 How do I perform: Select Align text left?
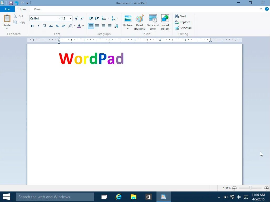tap(91, 26)
